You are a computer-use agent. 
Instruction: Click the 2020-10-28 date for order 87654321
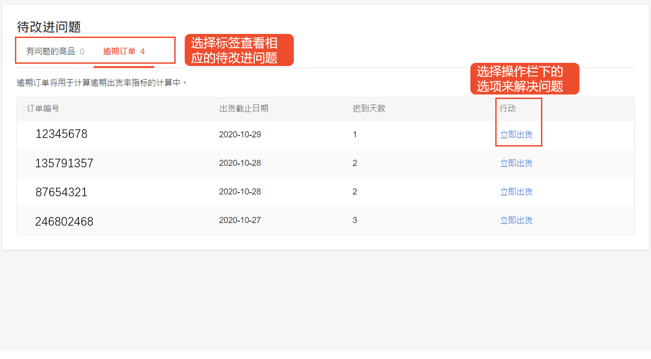[240, 192]
